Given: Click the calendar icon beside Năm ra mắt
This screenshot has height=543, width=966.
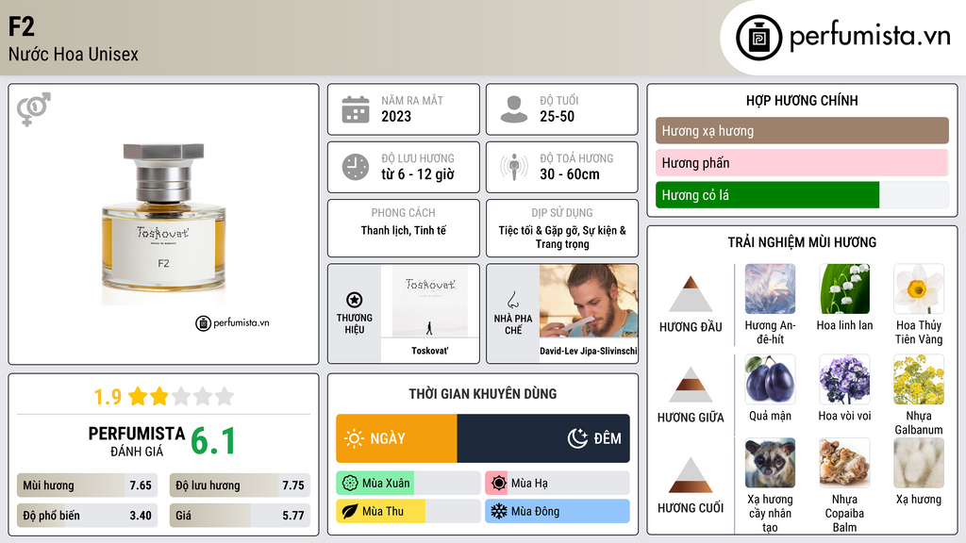Looking at the screenshot, I should [356, 109].
